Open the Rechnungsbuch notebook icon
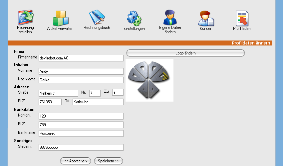Screen dimensions: 283x166 pyautogui.click(x=97, y=17)
